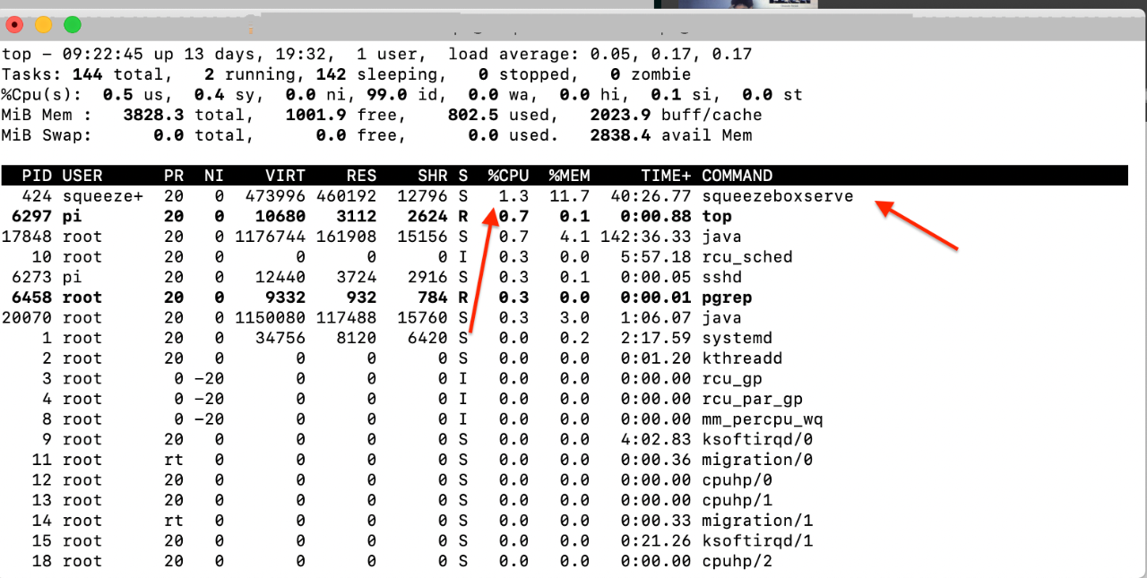Click the ksoftirqd/0 process name
The height and width of the screenshot is (578, 1147).
(757, 439)
